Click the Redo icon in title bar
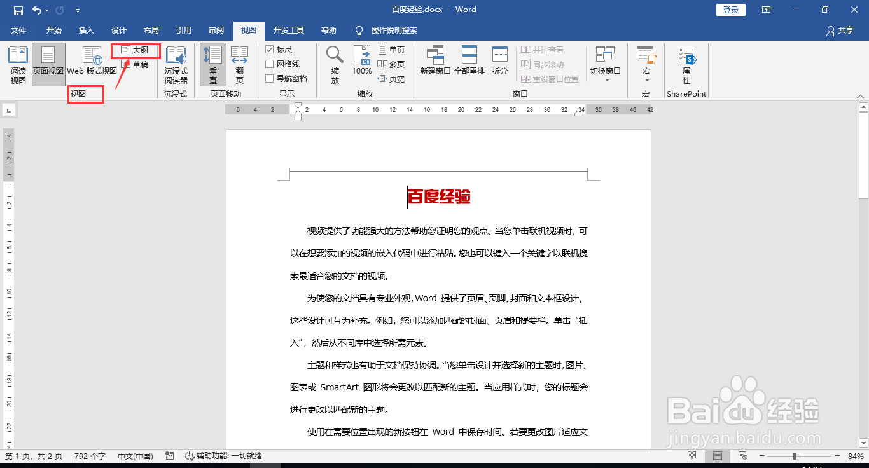 (60, 10)
